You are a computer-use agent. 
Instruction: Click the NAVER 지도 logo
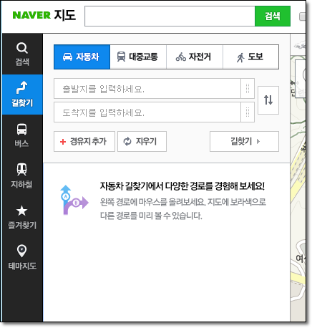click(x=44, y=15)
